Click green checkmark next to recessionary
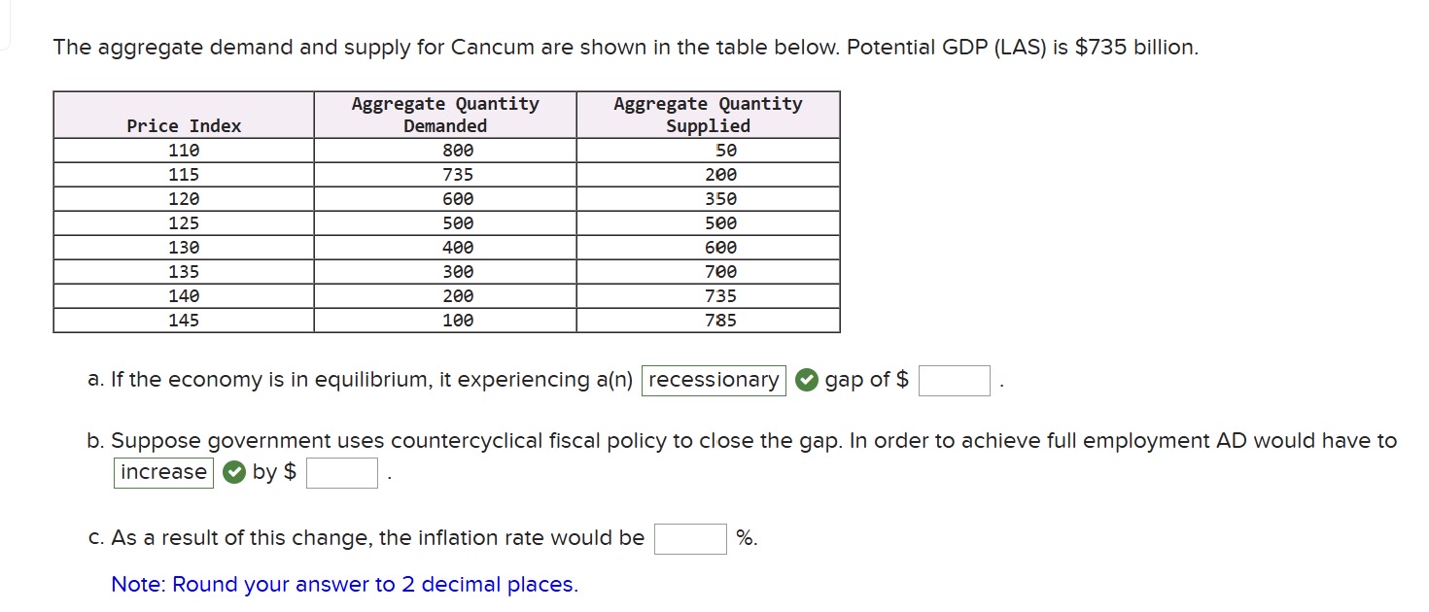This screenshot has width=1429, height=612. [x=806, y=380]
